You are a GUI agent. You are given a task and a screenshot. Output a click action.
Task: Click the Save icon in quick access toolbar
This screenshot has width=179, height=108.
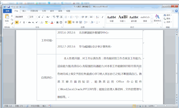[9, 7]
